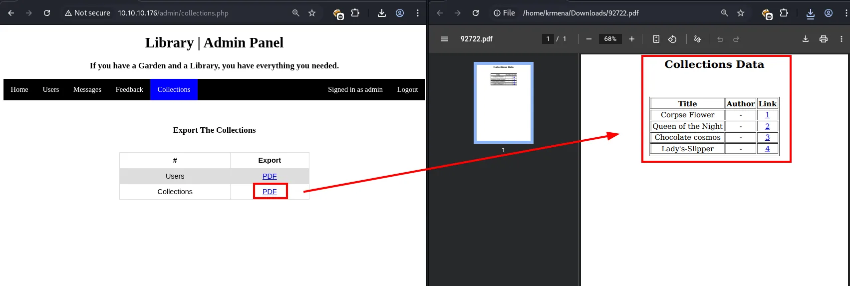Go forward in the left browser window

29,13
